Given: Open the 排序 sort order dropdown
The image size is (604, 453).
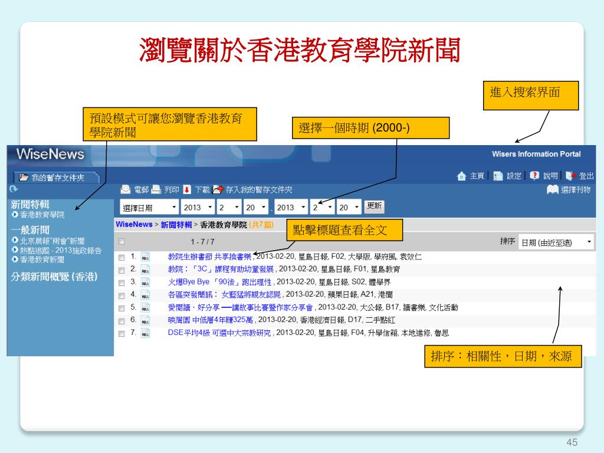Looking at the screenshot, I should [556, 242].
